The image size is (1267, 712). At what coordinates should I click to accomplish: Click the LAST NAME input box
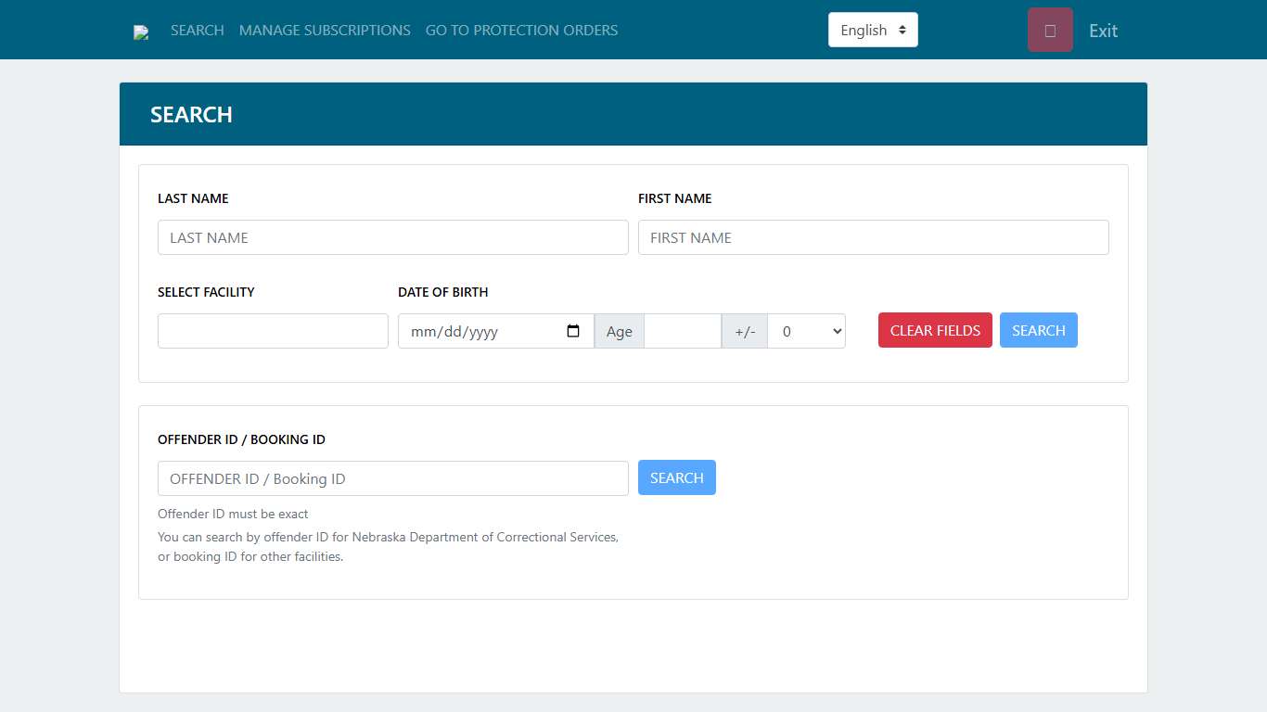click(392, 237)
